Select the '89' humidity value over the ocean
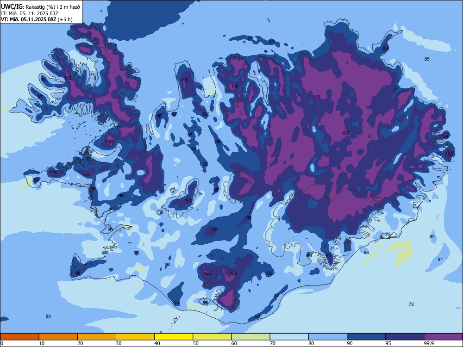Viewport: 463px width, 347px height. (x=48, y=316)
